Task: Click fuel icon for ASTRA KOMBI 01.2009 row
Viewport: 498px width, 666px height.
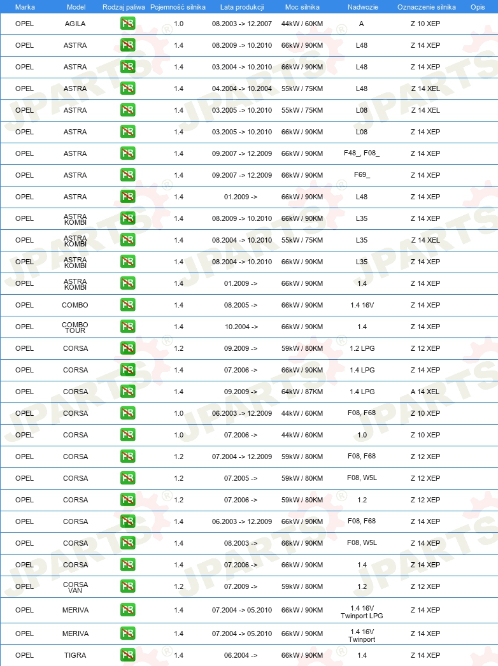Action: tap(128, 283)
